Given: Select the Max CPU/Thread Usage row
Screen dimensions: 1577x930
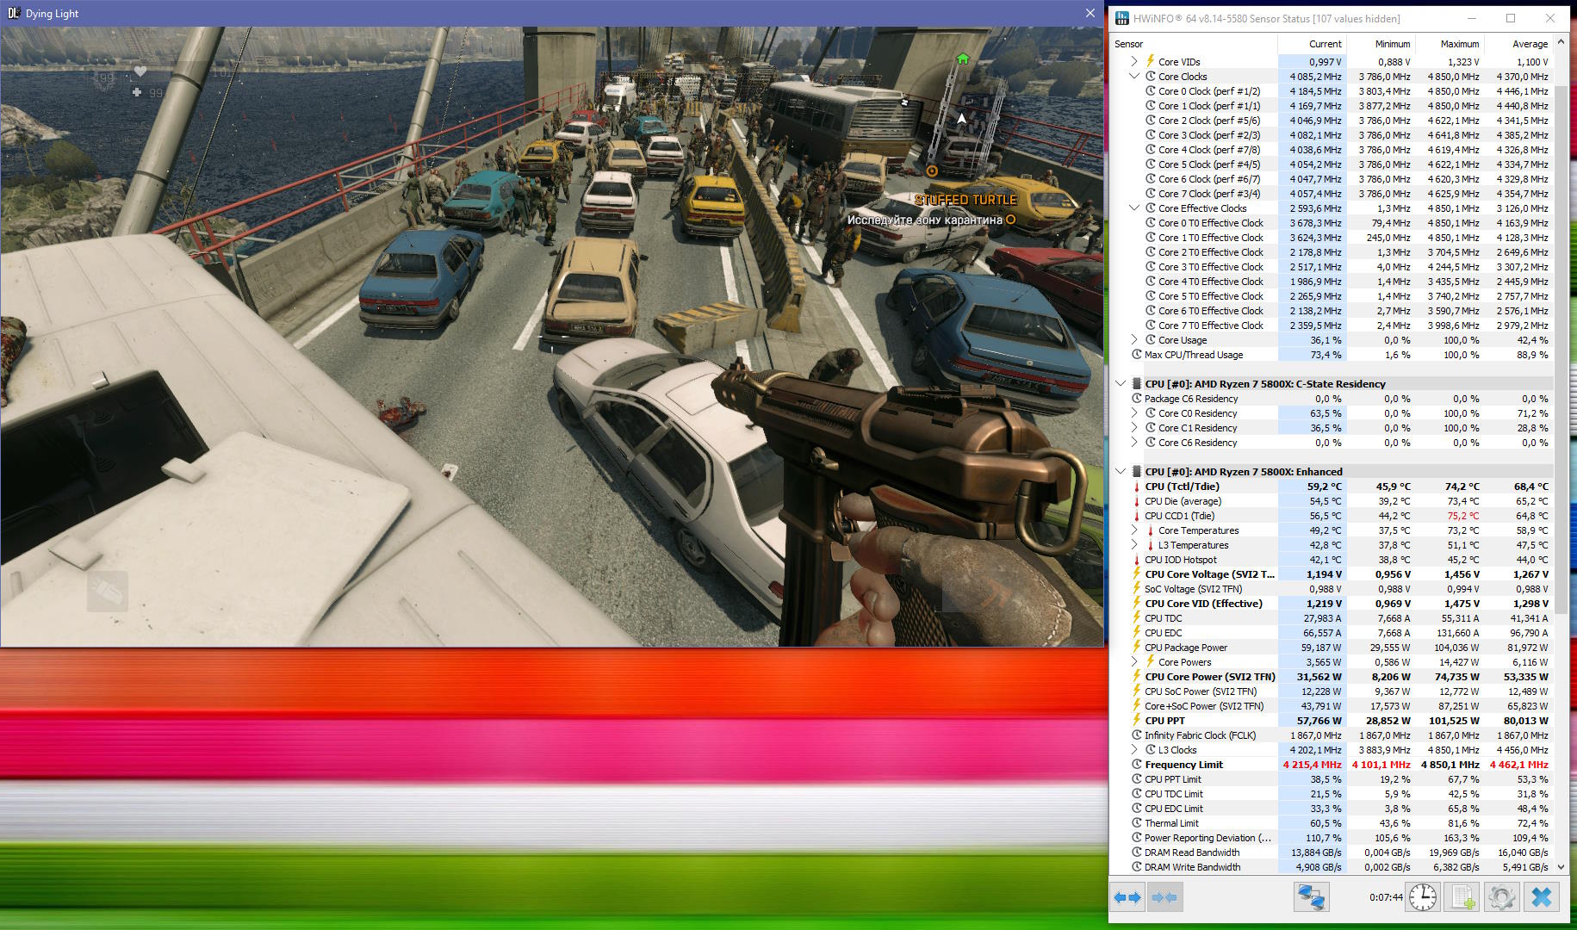Looking at the screenshot, I should click(1332, 355).
